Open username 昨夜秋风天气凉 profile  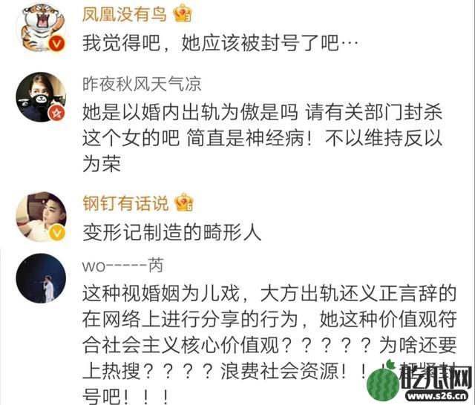142,84
